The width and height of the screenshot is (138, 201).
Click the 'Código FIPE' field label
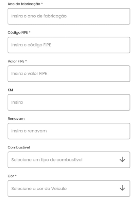[18, 32]
